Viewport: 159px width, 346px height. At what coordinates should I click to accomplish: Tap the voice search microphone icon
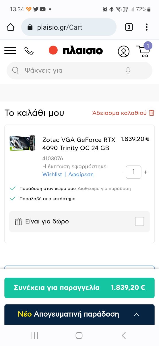[128, 71]
